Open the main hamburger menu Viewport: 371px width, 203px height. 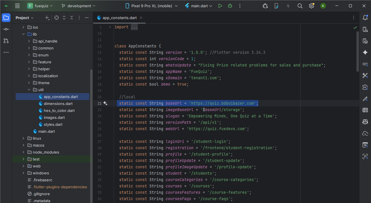click(x=17, y=6)
